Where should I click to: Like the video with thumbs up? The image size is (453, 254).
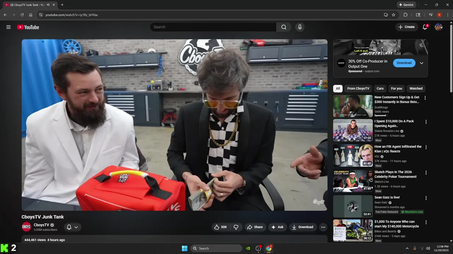click(220, 227)
